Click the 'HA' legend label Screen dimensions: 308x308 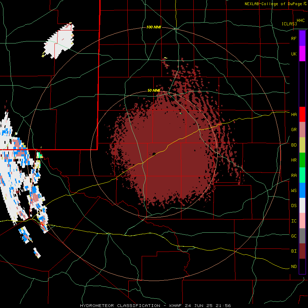[x=294, y=114]
